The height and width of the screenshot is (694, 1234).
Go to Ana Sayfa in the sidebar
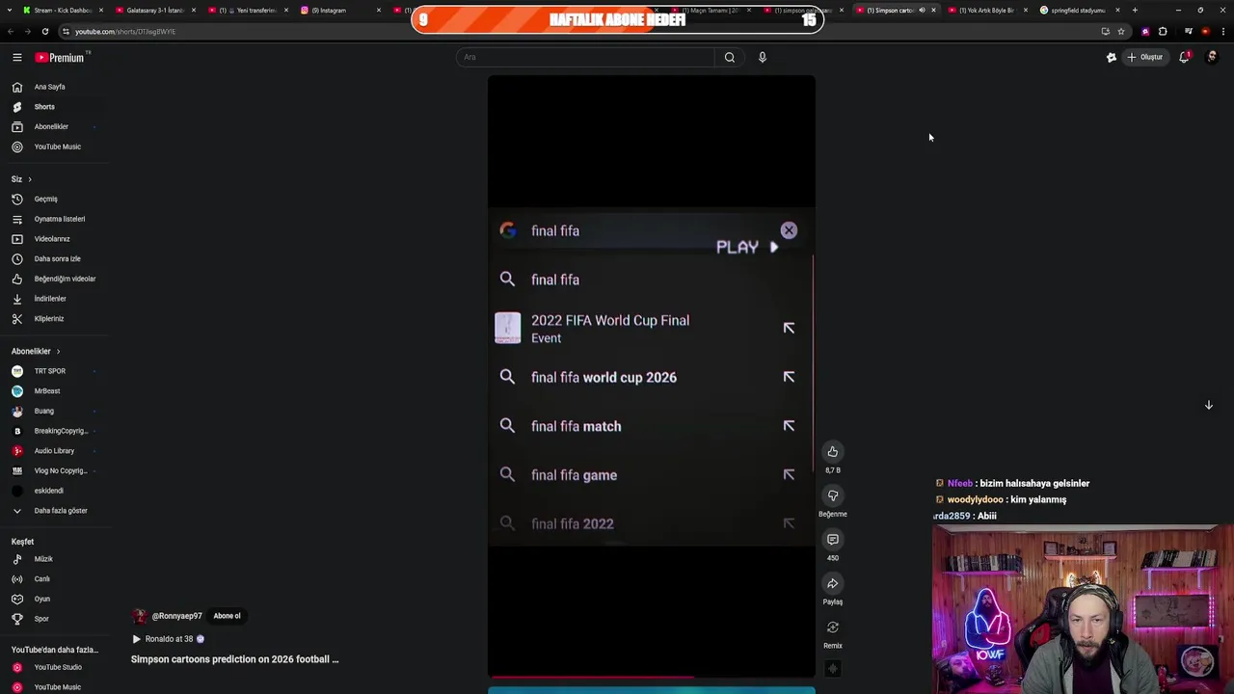55,87
